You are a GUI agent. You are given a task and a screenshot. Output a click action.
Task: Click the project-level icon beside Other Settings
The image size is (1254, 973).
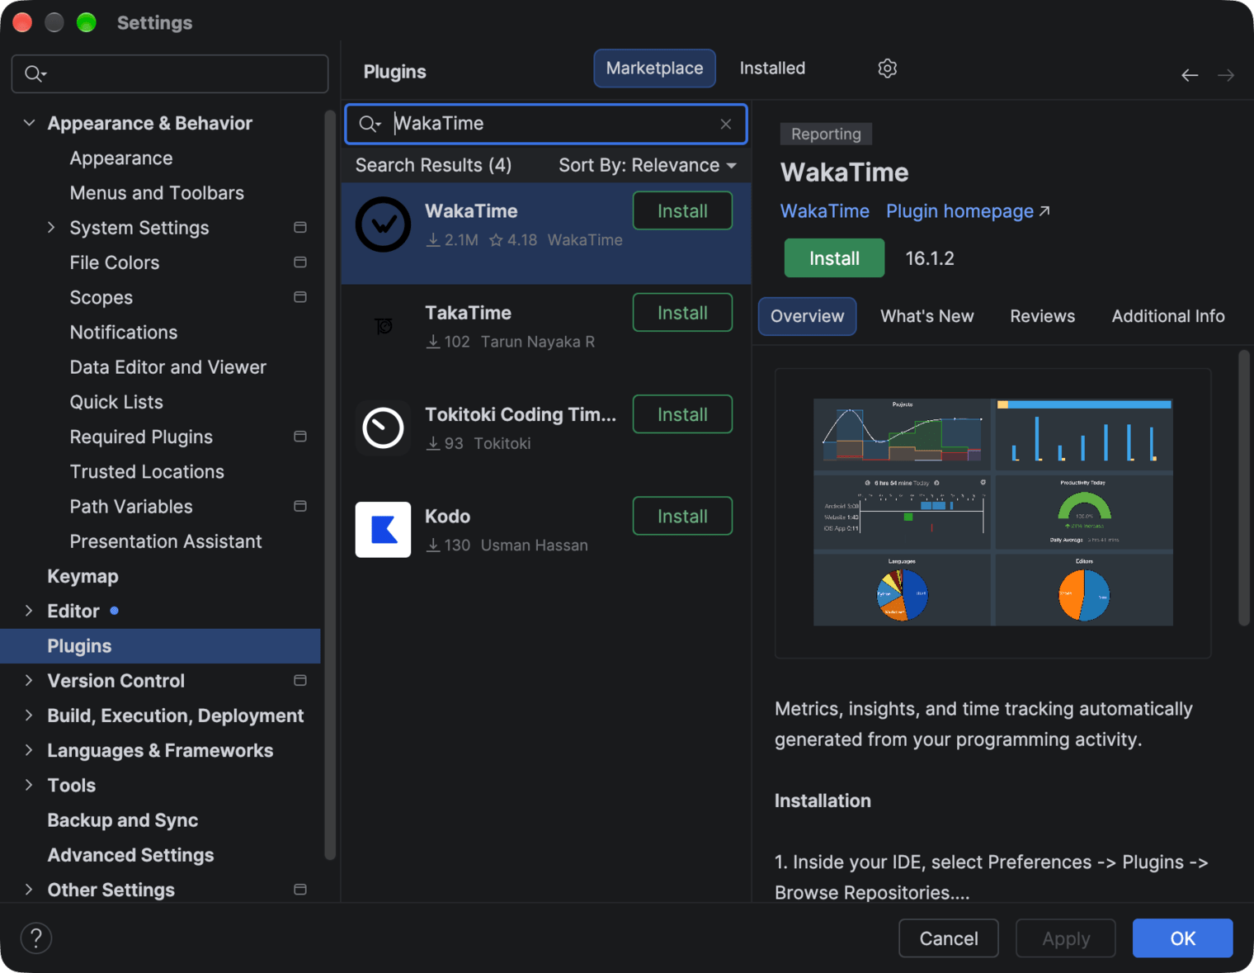point(300,890)
